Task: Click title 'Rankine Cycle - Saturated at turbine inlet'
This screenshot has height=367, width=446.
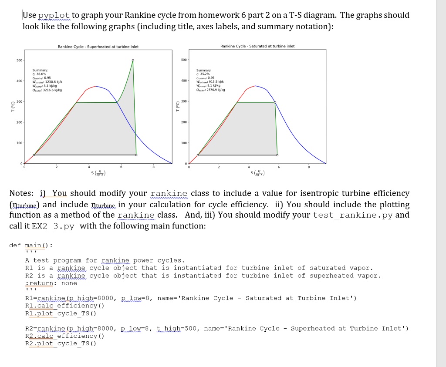Action: pyautogui.click(x=257, y=46)
